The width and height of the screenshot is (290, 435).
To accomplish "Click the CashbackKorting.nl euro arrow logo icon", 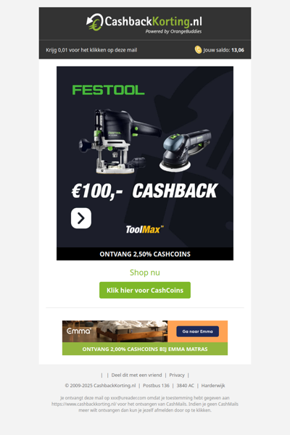I will coord(95,22).
